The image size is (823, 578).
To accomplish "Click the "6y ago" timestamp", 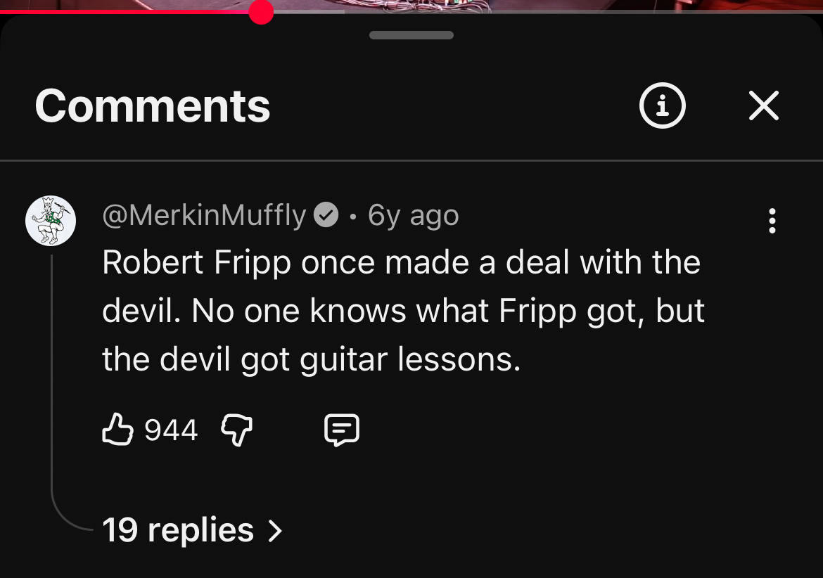I will [x=414, y=215].
